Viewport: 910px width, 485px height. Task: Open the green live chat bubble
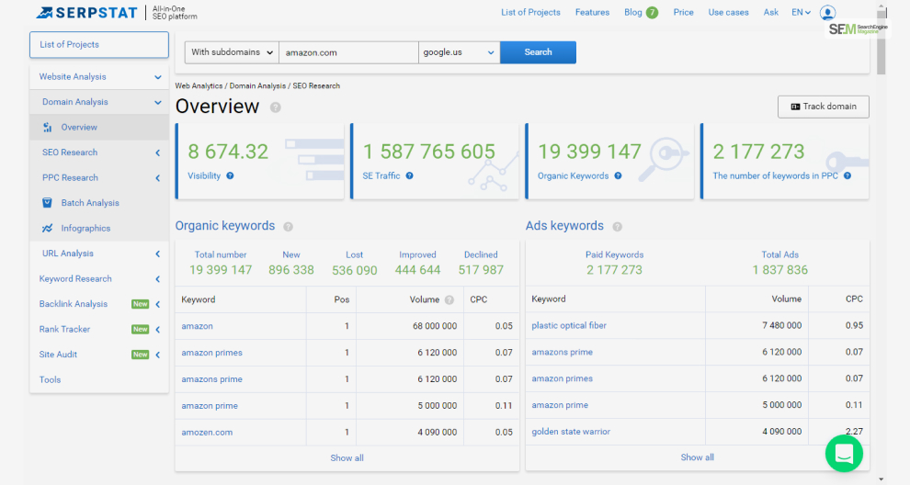[x=844, y=453]
